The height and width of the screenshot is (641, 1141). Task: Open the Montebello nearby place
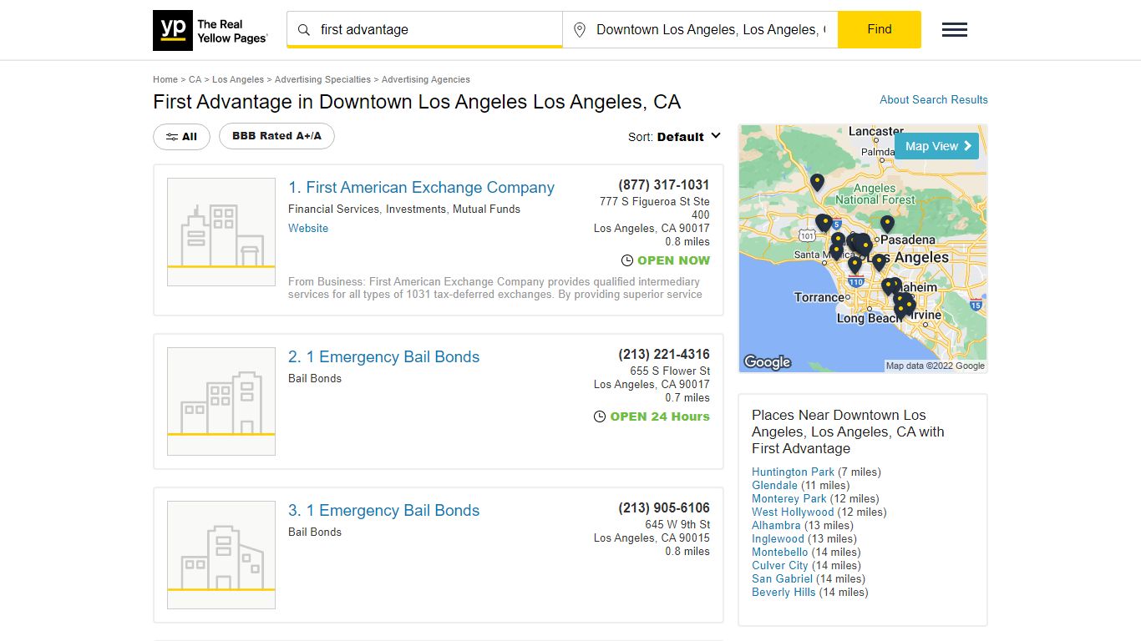coord(779,552)
